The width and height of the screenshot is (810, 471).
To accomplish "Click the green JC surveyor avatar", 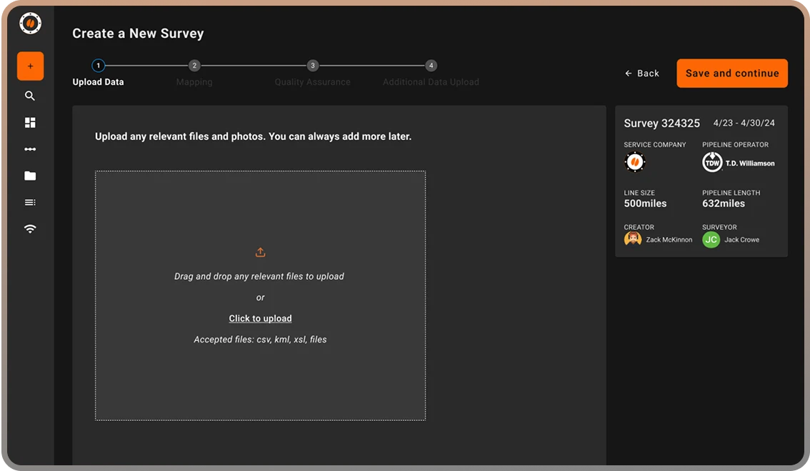I will pos(711,239).
